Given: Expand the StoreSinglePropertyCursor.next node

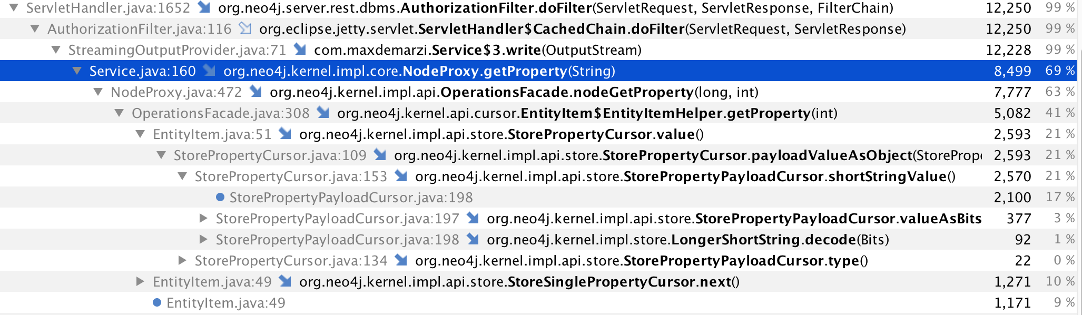Looking at the screenshot, I should tap(141, 282).
